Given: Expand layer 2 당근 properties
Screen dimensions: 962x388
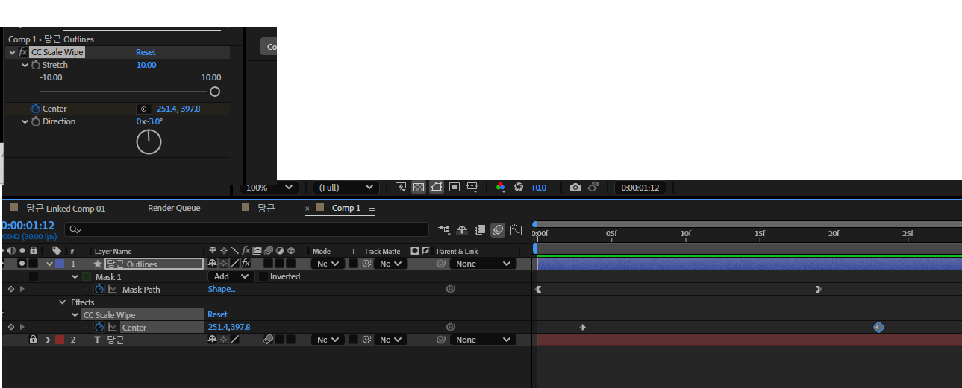Looking at the screenshot, I should (49, 340).
